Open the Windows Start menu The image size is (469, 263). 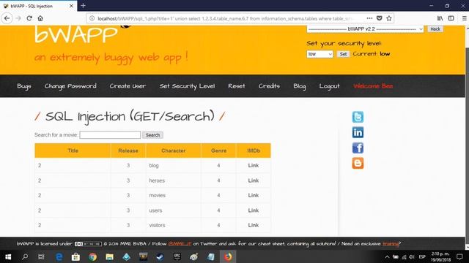[x=8, y=256]
